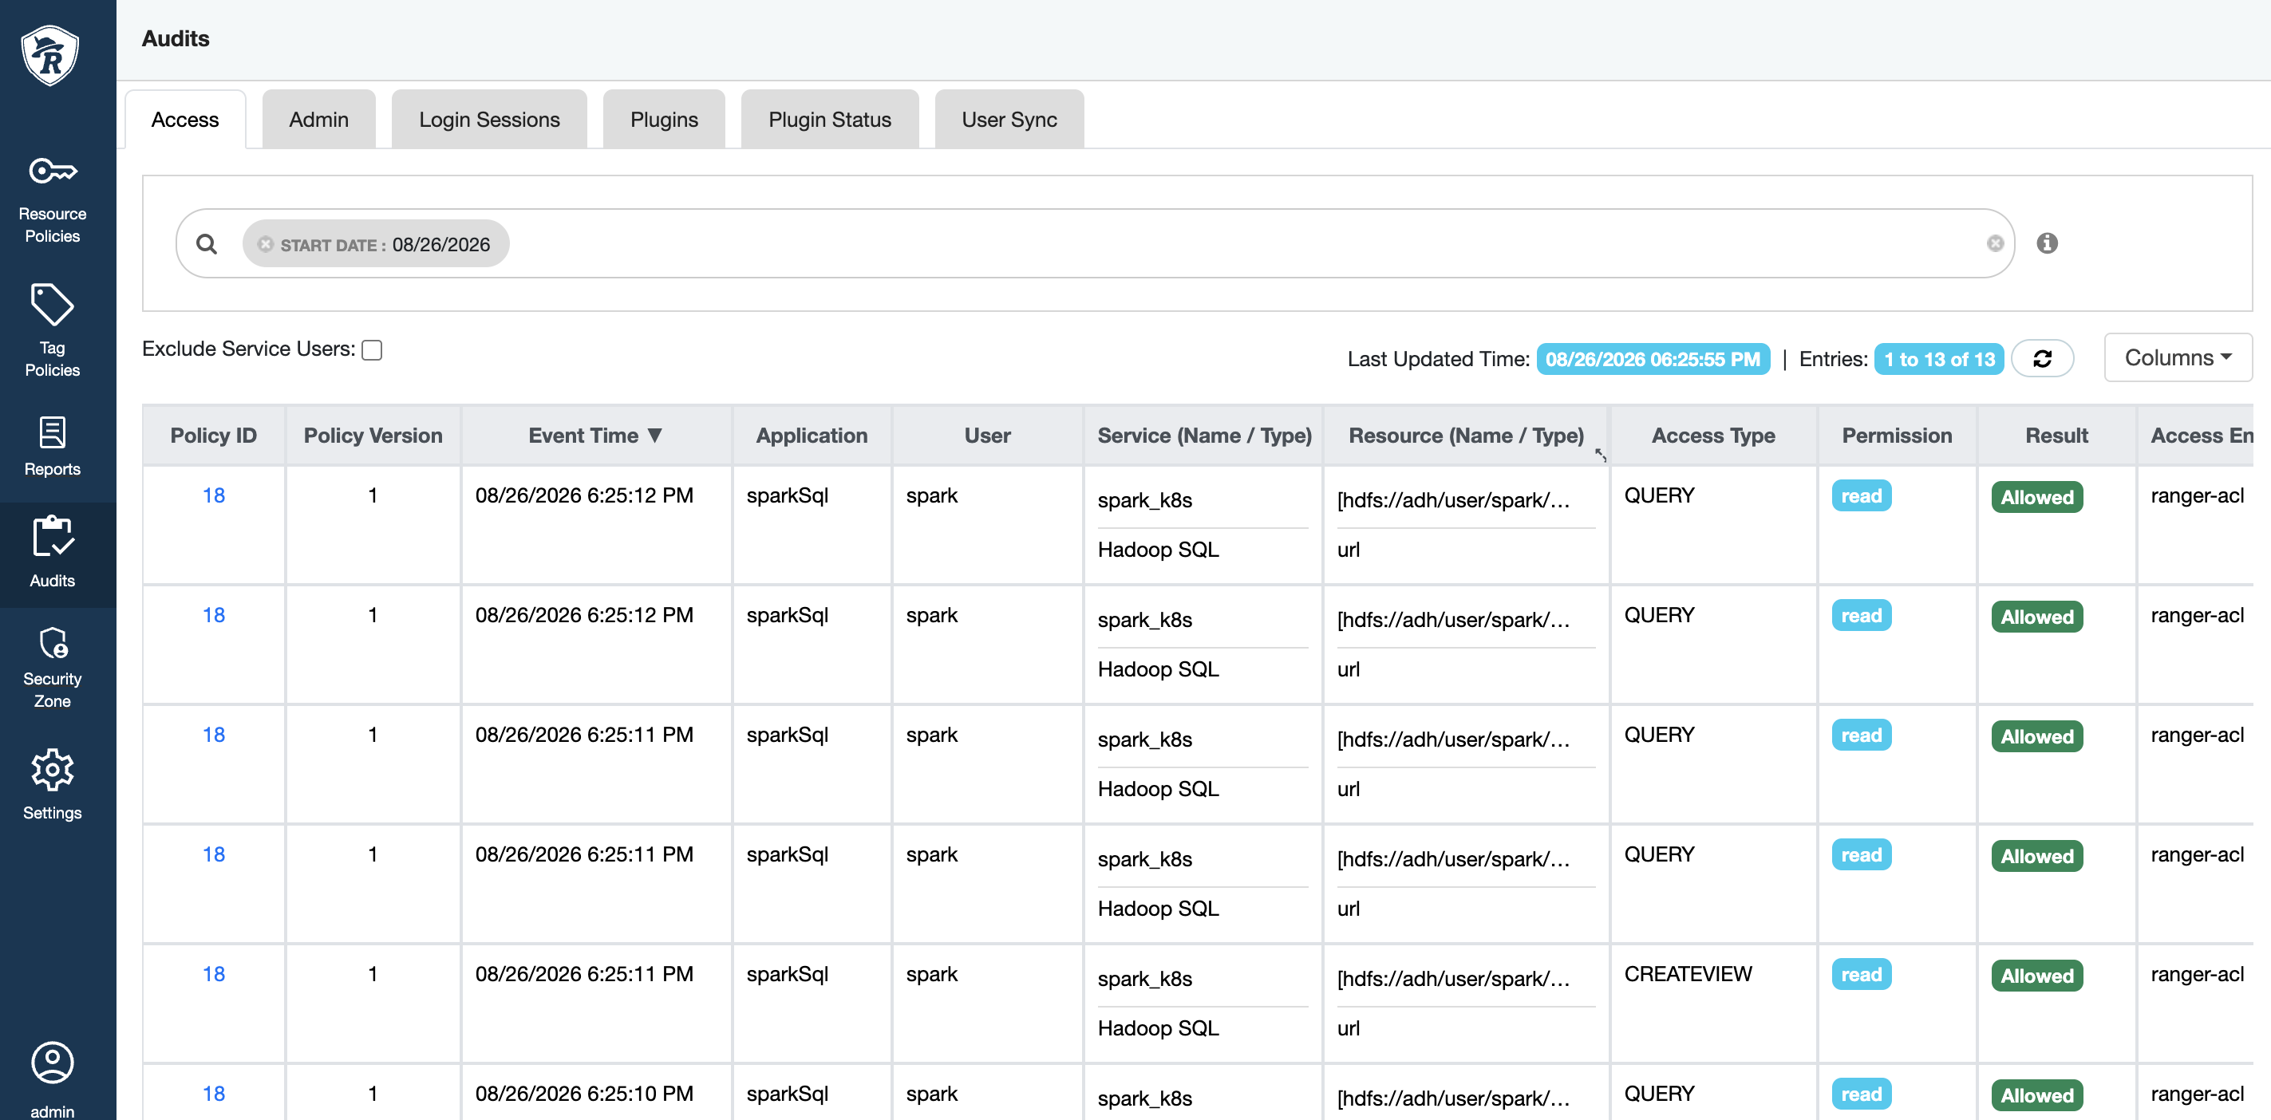Open Resource Policies from the sidebar
This screenshot has width=2271, height=1120.
[52, 200]
